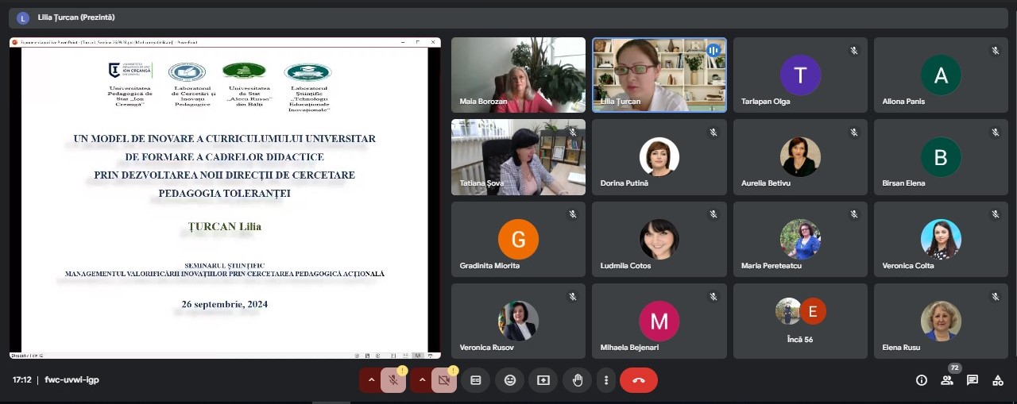
Task: Toggle the camera on
Action: pyautogui.click(x=443, y=380)
